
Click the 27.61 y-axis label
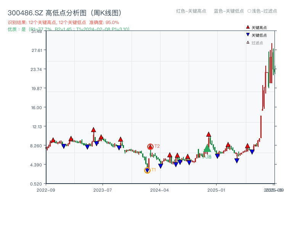click(x=37, y=50)
